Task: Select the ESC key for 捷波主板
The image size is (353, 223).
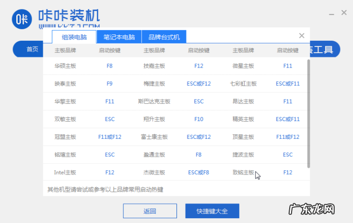Action: coord(288,155)
